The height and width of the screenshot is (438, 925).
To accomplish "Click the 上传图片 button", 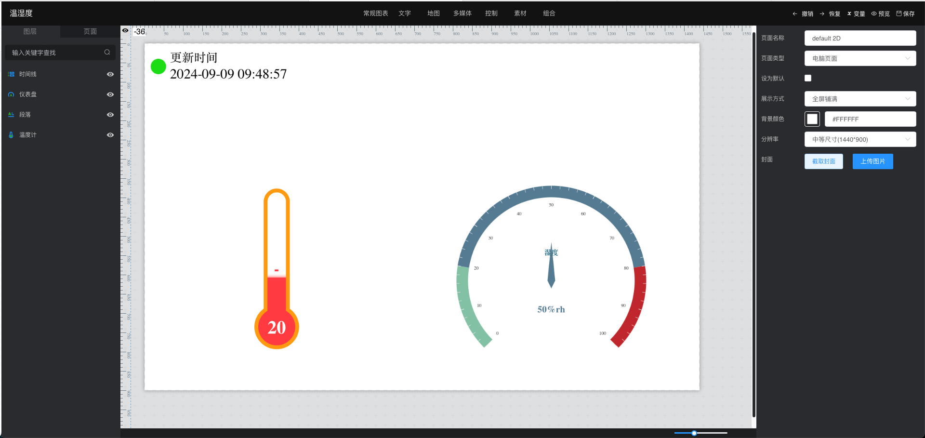I will coord(872,161).
